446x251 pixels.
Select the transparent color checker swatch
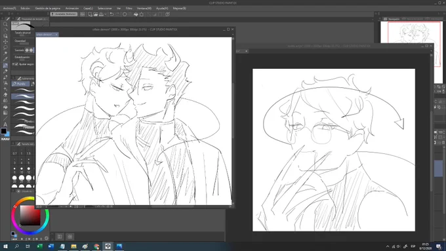click(x=5, y=140)
